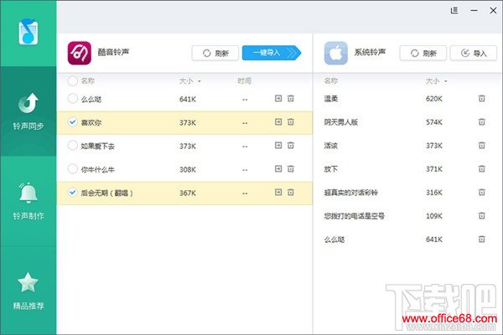
Task: Click the 367K size value
Action: (x=188, y=193)
